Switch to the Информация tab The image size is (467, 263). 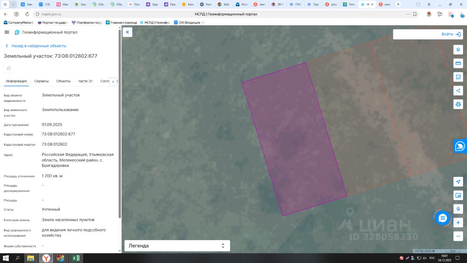[x=16, y=81]
